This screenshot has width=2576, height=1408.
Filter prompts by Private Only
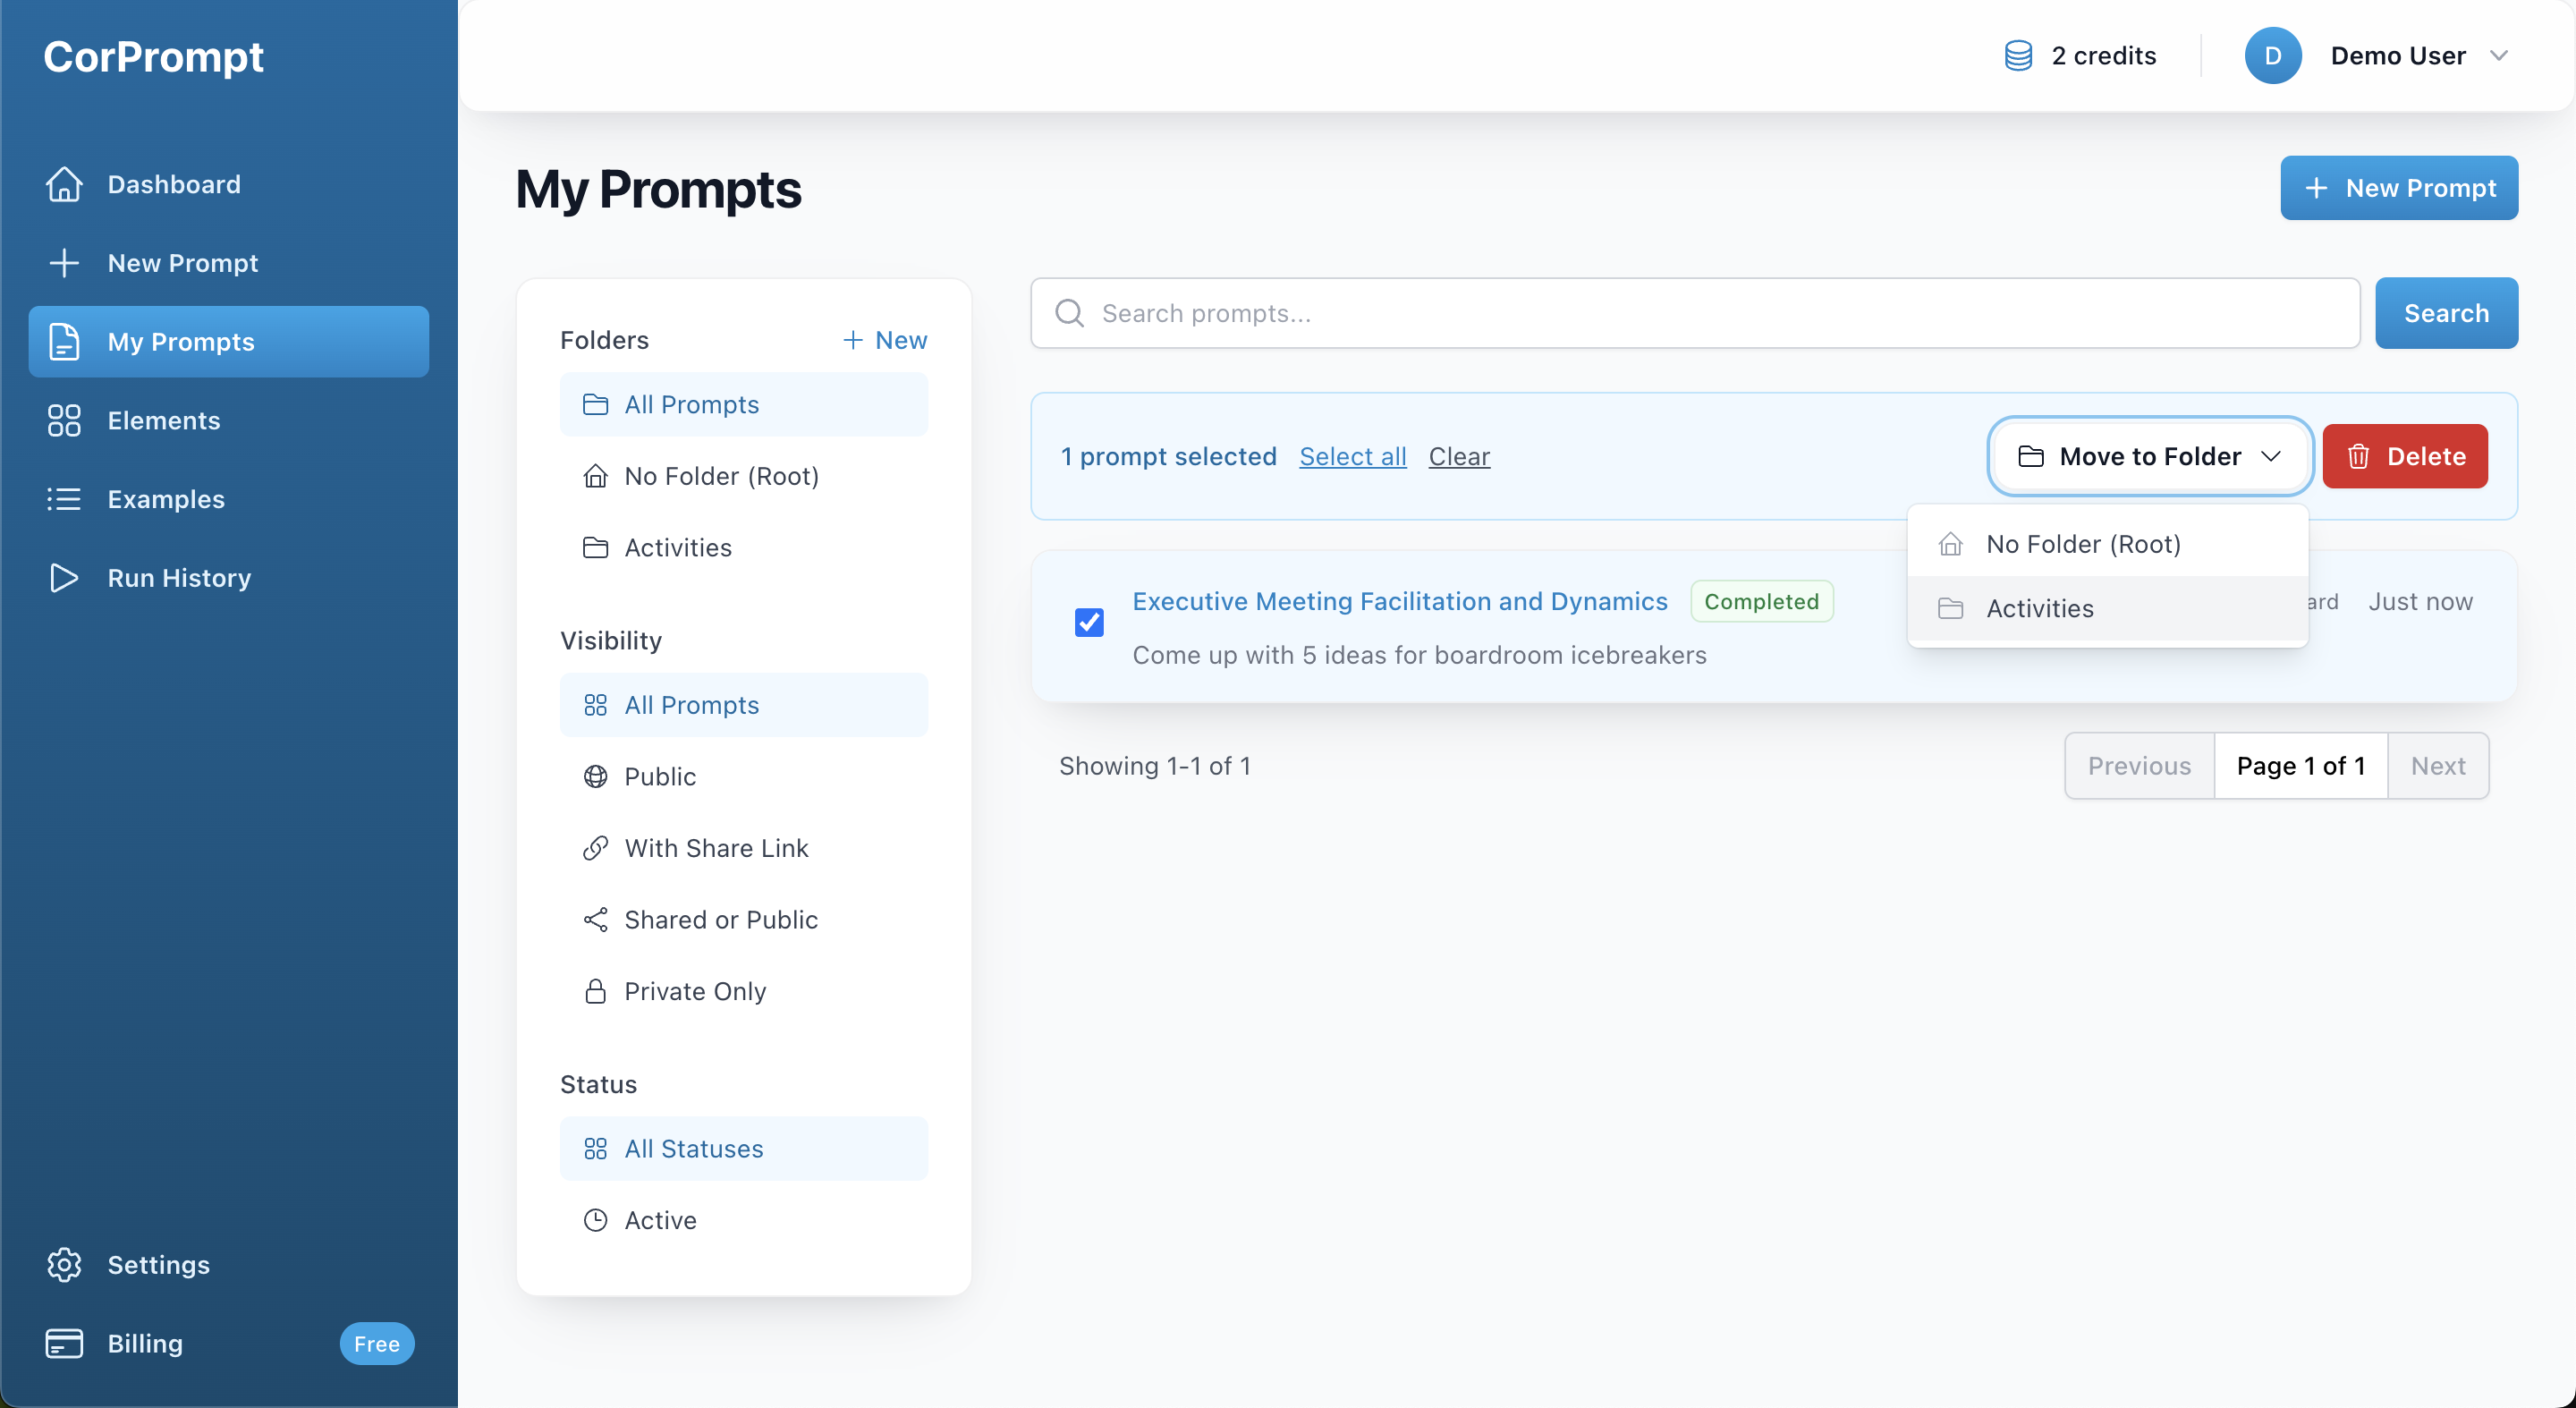pyautogui.click(x=694, y=991)
